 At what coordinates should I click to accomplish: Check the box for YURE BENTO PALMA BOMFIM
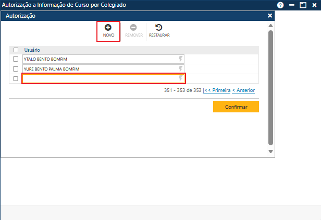pyautogui.click(x=16, y=69)
